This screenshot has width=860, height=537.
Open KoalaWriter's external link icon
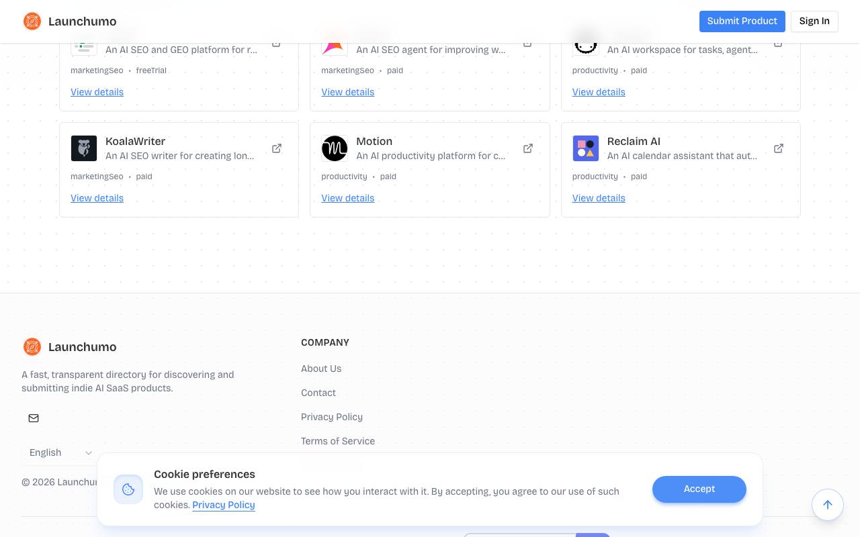pyautogui.click(x=277, y=148)
